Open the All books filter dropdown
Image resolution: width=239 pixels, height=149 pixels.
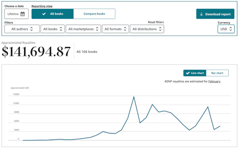(52, 29)
